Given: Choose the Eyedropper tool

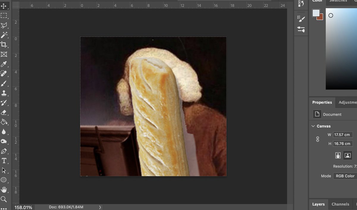Looking at the screenshot, I should tap(4, 64).
